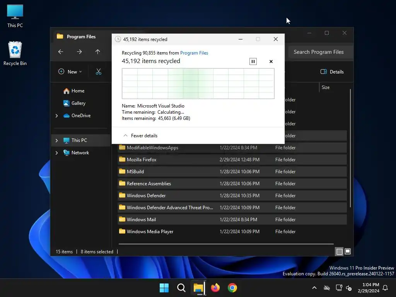Select the MSBuild folder
This screenshot has height=297, width=396.
click(x=232, y=171)
